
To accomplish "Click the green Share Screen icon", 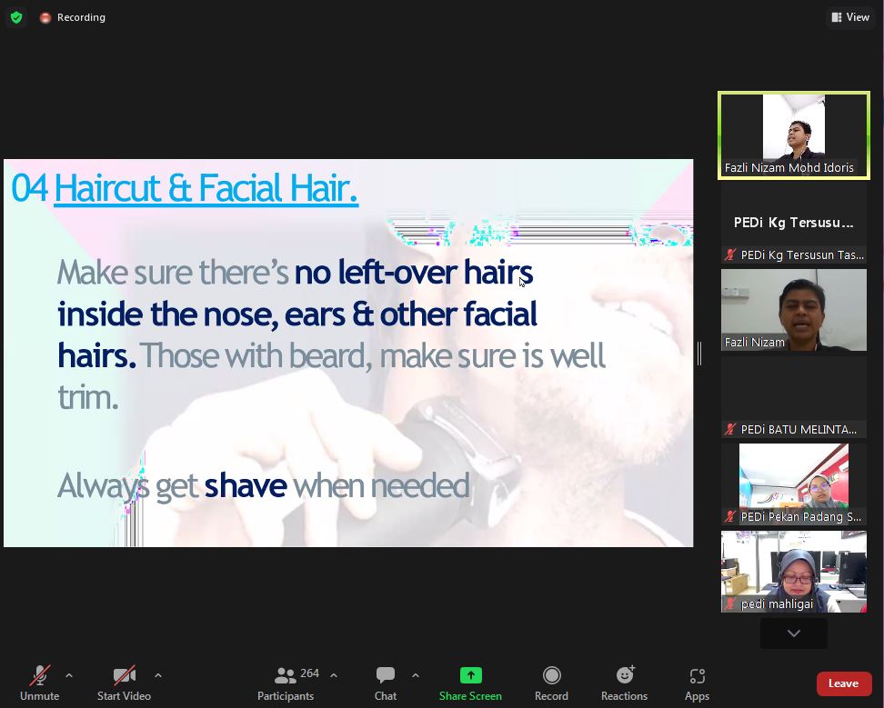I will click(470, 675).
